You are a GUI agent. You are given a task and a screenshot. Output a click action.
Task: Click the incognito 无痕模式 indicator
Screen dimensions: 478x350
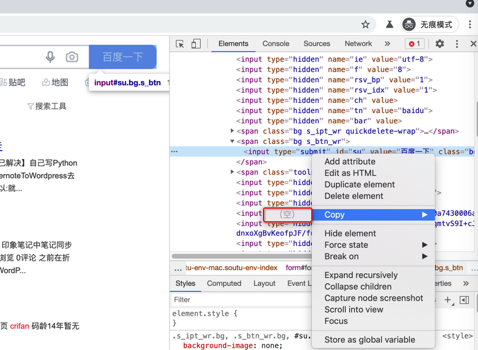430,24
